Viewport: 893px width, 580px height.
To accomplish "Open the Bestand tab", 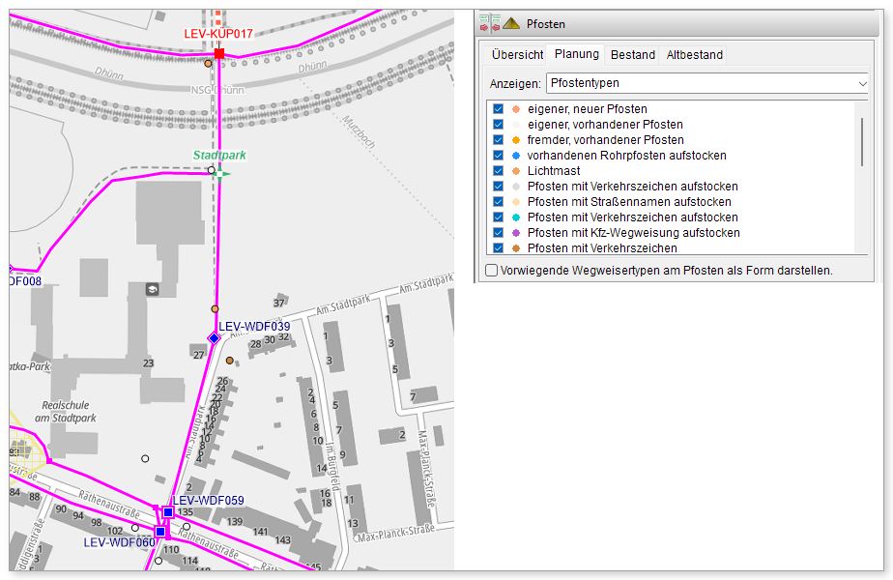I will point(633,55).
